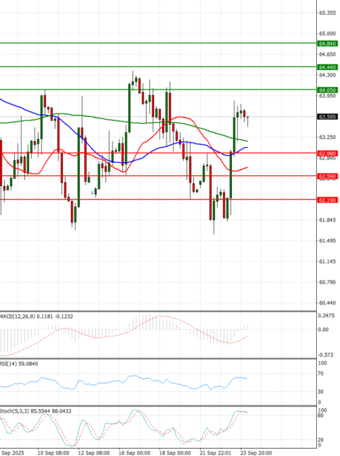Click the MACD zero level 0.00 label
This screenshot has height=456, width=340.
coord(324,330)
